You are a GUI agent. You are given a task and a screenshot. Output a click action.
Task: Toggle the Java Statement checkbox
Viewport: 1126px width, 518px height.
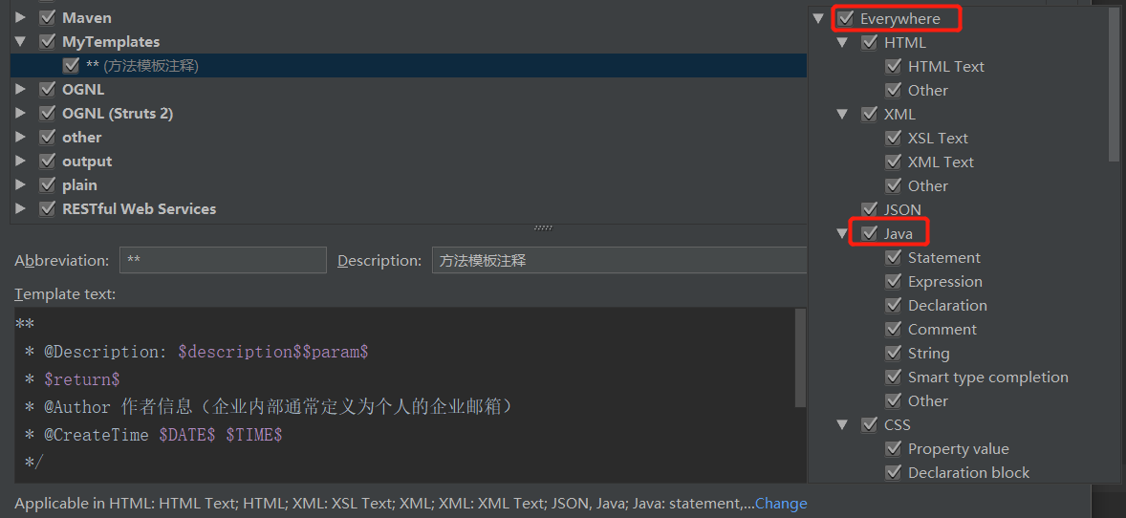tap(893, 257)
